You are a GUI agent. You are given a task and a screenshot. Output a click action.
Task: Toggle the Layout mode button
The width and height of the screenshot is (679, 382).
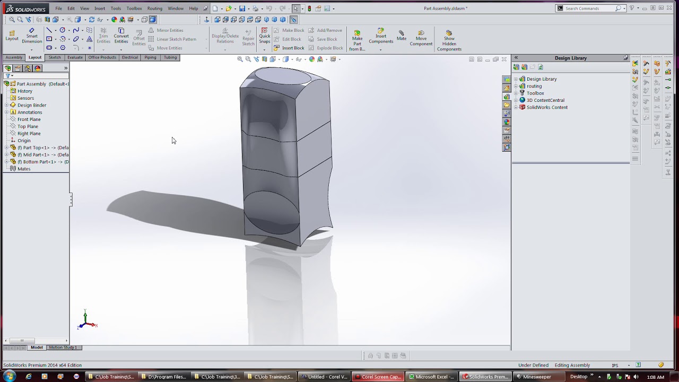tap(12, 36)
